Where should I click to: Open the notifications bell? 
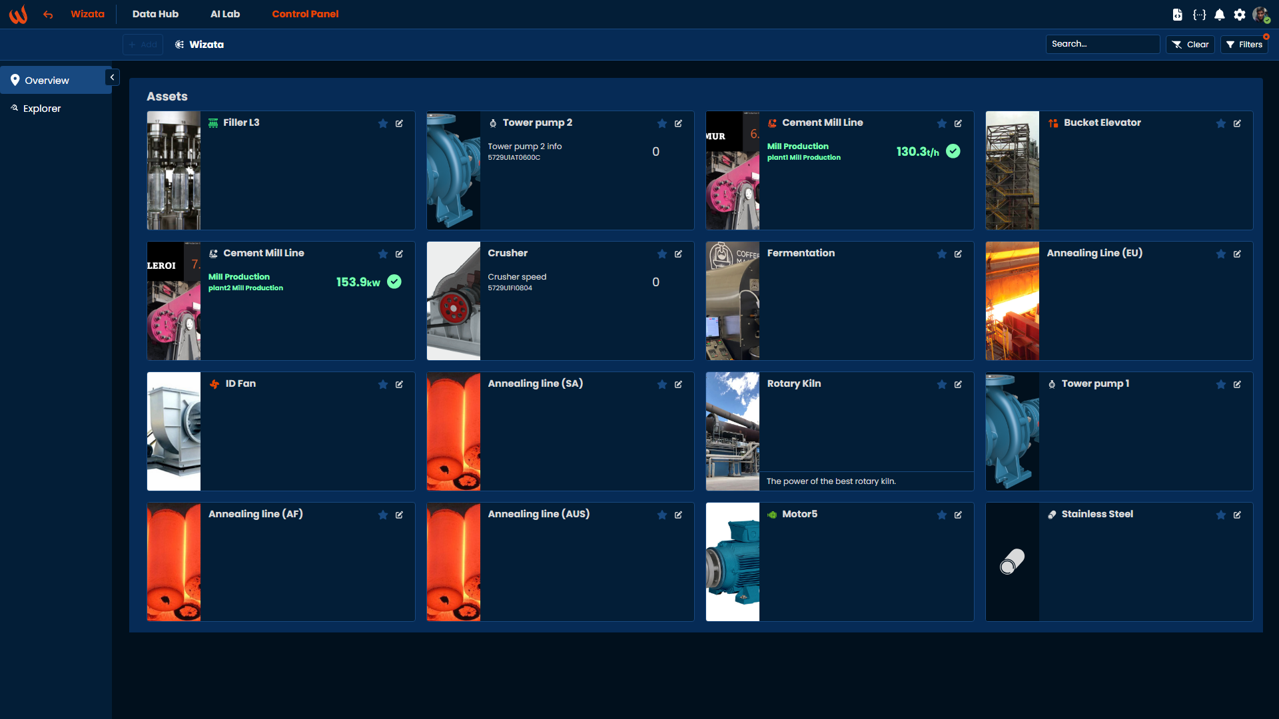tap(1220, 15)
